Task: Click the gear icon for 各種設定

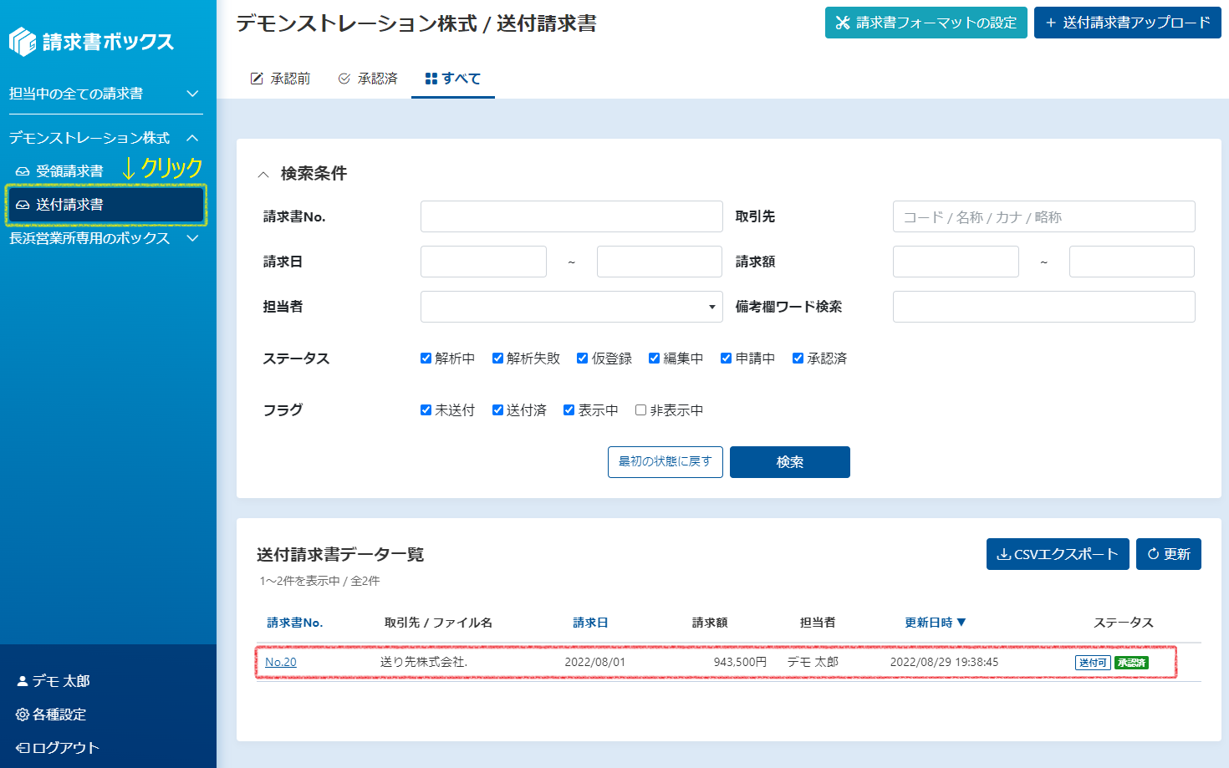Action: pos(23,715)
